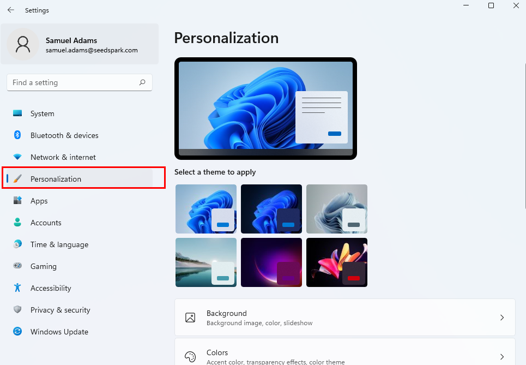Click the search magnifier in Find a setting
The image size is (526, 365).
[142, 82]
